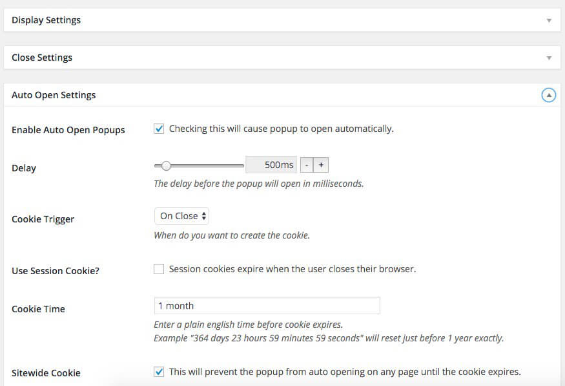Expand the Display Settings panel arrow
Screen dimensions: 565x386
549,21
